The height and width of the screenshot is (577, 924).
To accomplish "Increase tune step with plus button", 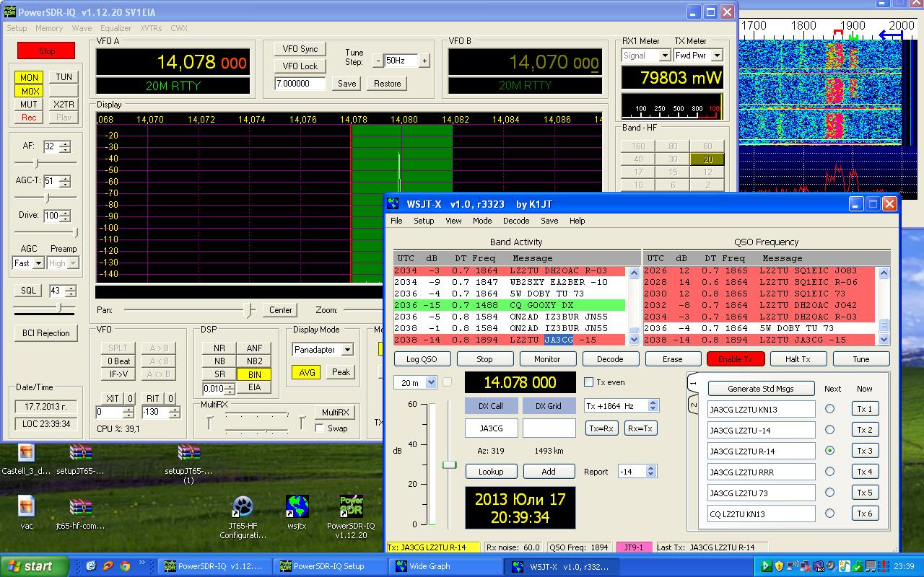I will (x=424, y=61).
